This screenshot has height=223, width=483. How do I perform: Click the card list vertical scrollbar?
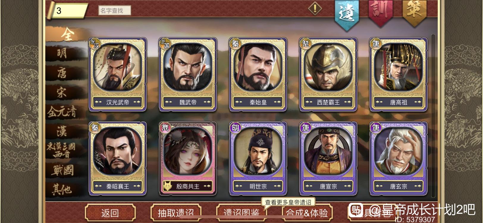pyautogui.click(x=433, y=116)
